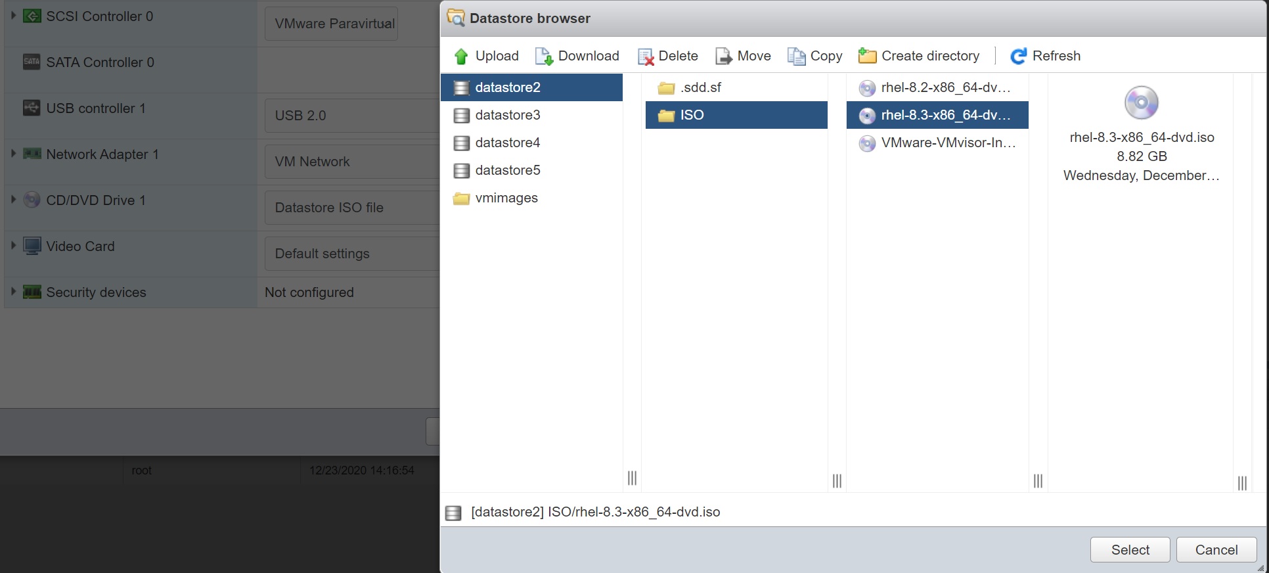Click the rhel-8.2 disc icon
Image resolution: width=1269 pixels, height=573 pixels.
pos(868,88)
